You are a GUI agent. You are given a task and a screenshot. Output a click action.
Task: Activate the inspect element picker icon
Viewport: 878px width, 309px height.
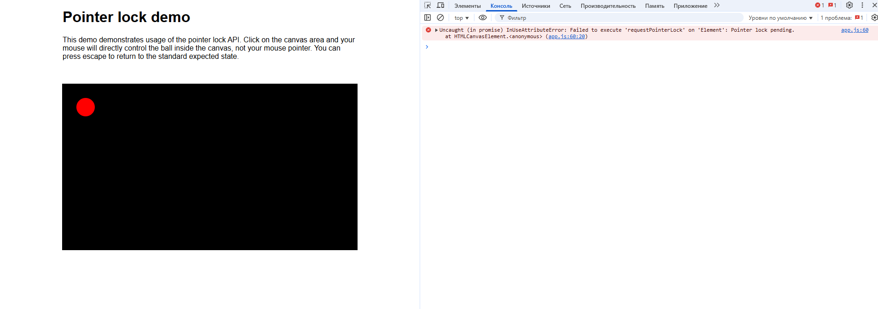(427, 6)
